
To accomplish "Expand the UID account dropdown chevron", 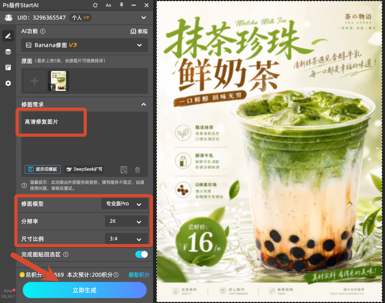I will pyautogui.click(x=144, y=18).
